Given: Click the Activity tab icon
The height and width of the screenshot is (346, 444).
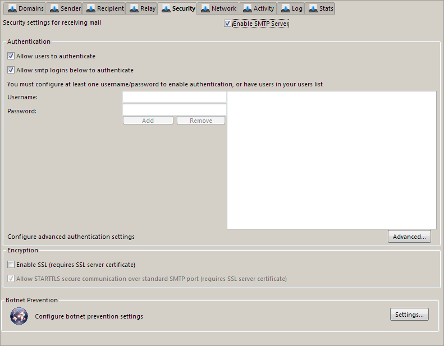Looking at the screenshot, I should 248,8.
